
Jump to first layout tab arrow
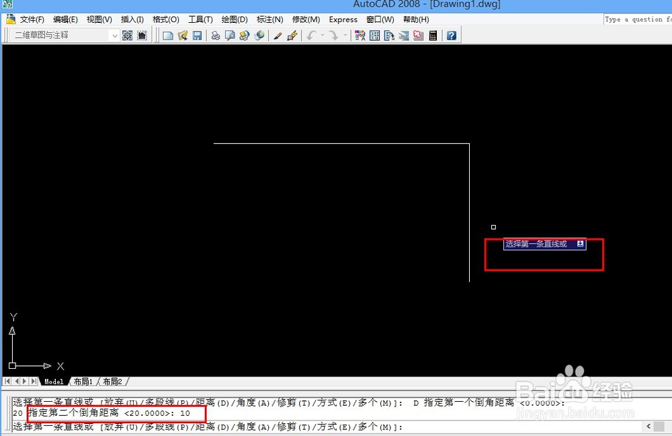coord(7,381)
